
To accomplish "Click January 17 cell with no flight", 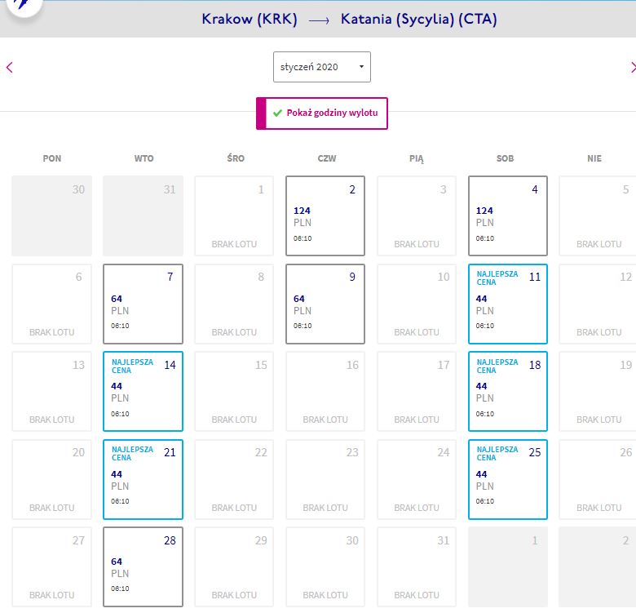I will coord(417,391).
